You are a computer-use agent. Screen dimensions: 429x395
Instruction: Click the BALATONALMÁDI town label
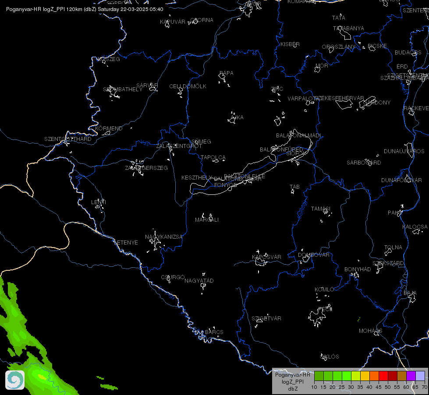tap(299, 136)
